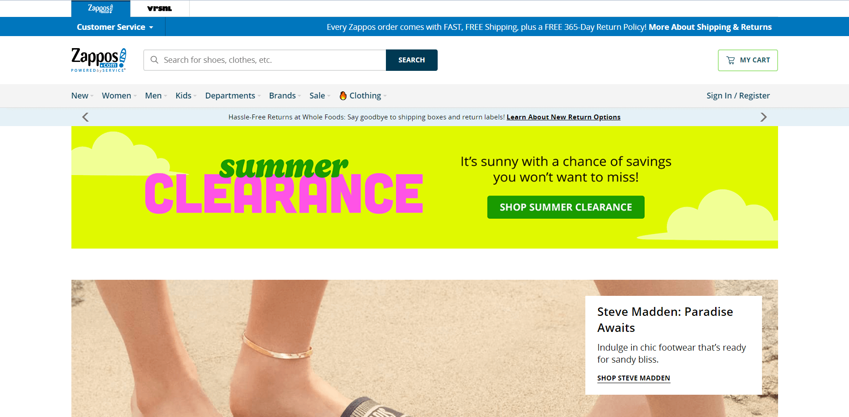Image resolution: width=849 pixels, height=417 pixels.
Task: Show the previous announcement with left arrow
Action: tap(85, 117)
